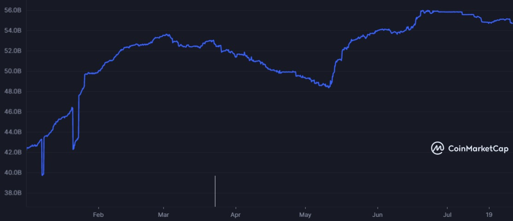
Task: Click the 44.0B y-axis label
Action: 13,132
